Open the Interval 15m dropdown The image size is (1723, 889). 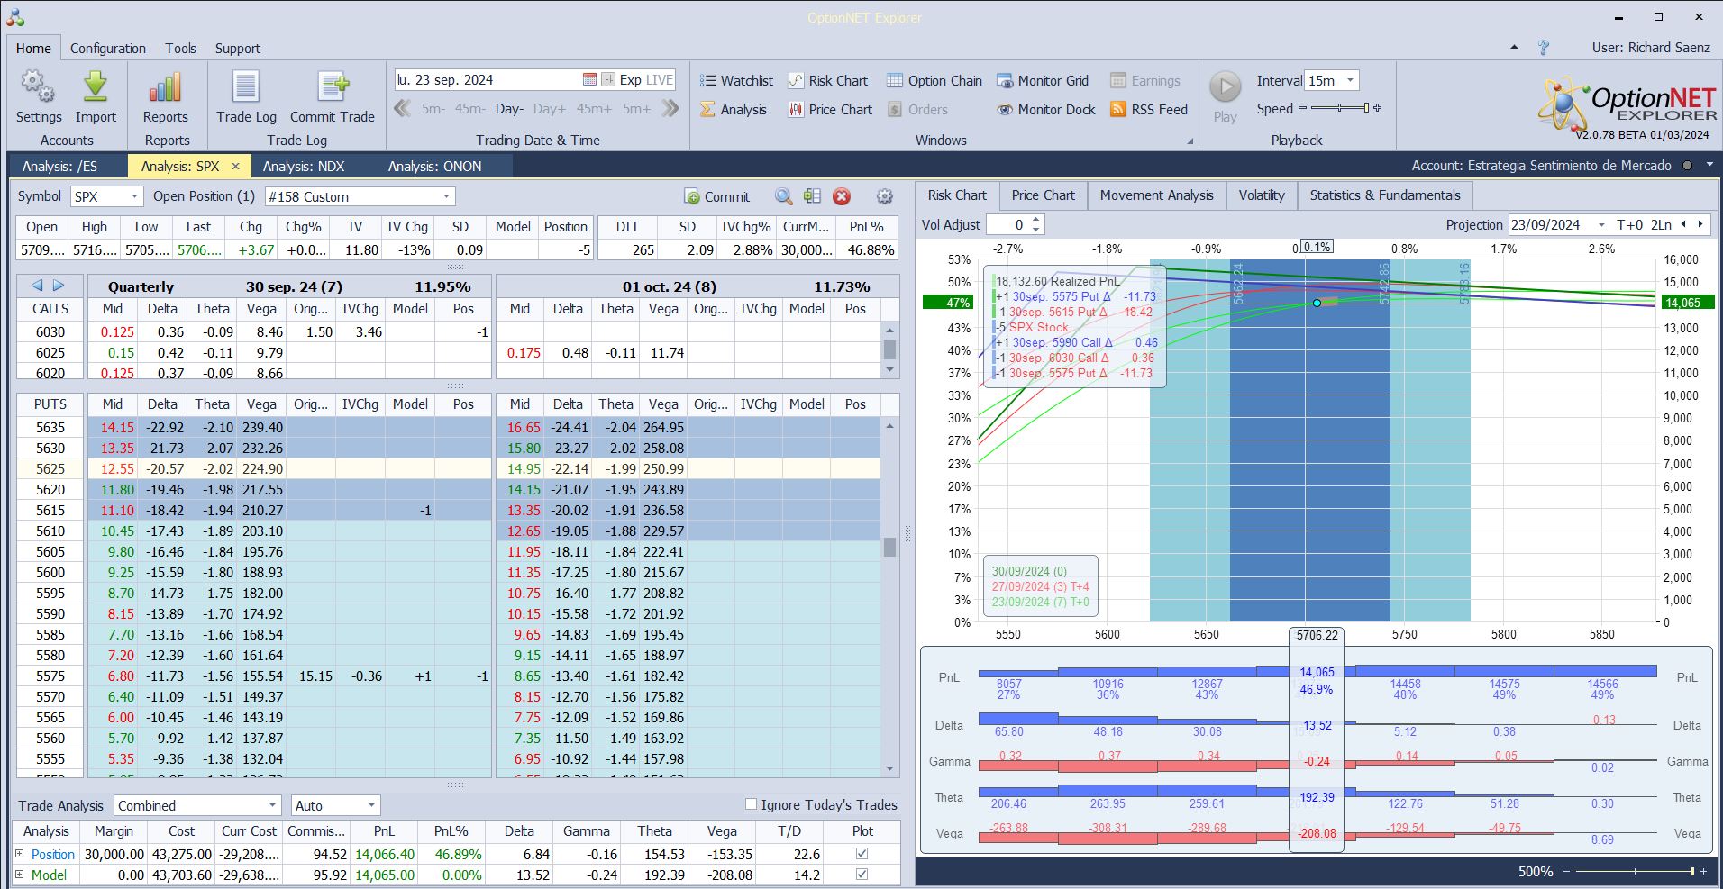click(1350, 80)
